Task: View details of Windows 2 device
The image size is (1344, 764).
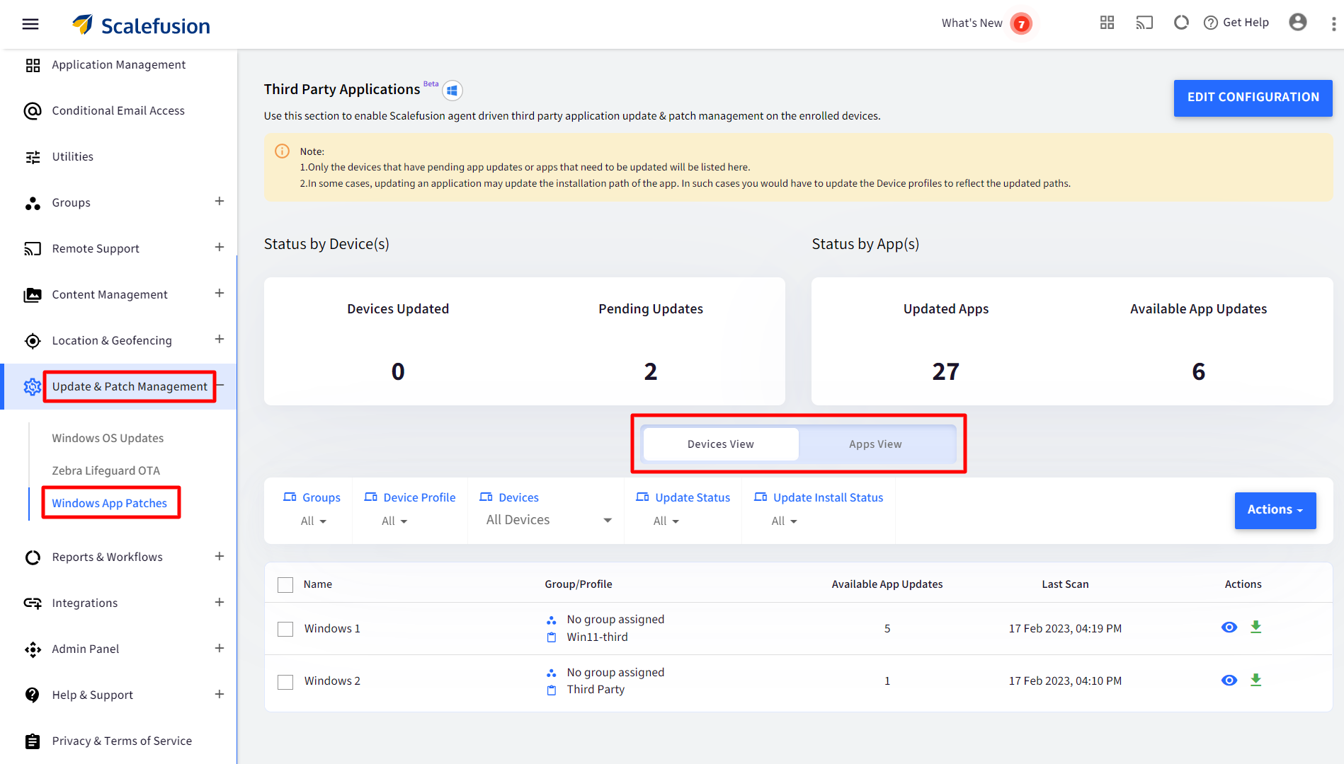Action: [x=1229, y=681]
